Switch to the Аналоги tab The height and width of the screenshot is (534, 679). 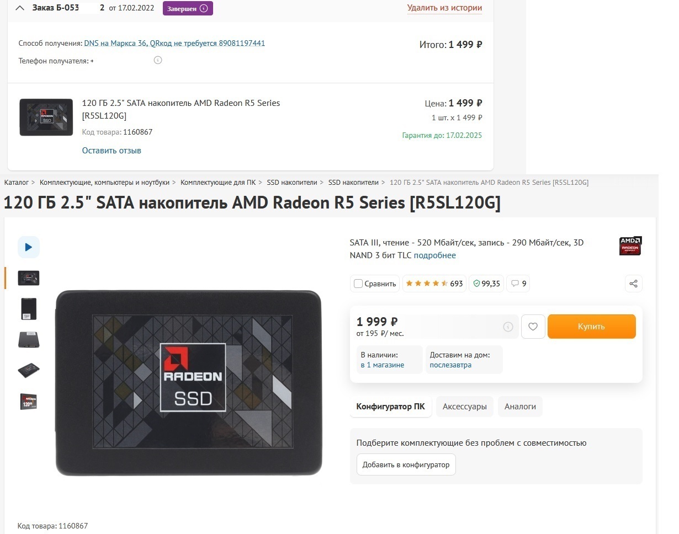pyautogui.click(x=520, y=407)
